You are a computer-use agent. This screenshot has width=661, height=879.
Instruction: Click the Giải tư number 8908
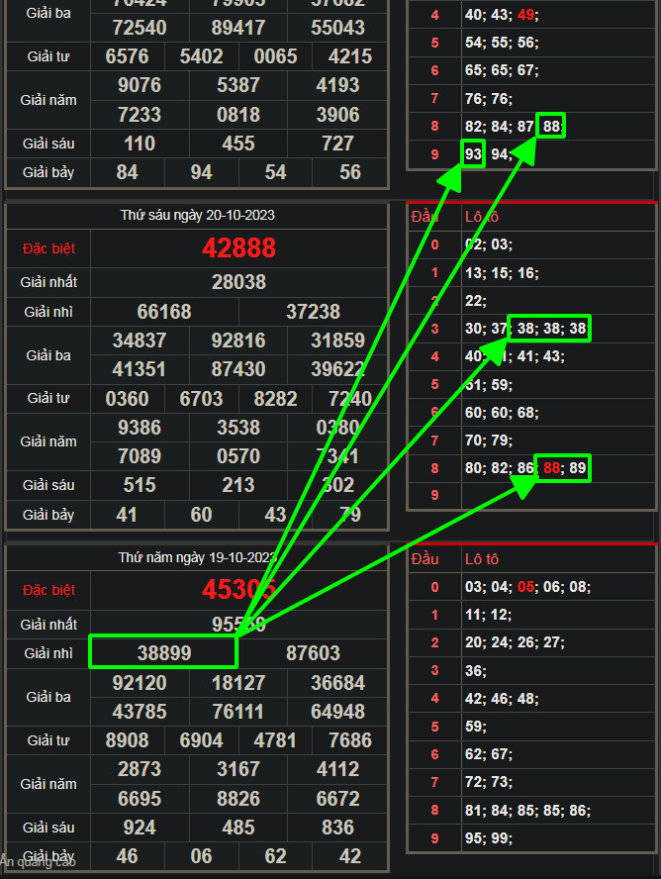point(128,740)
